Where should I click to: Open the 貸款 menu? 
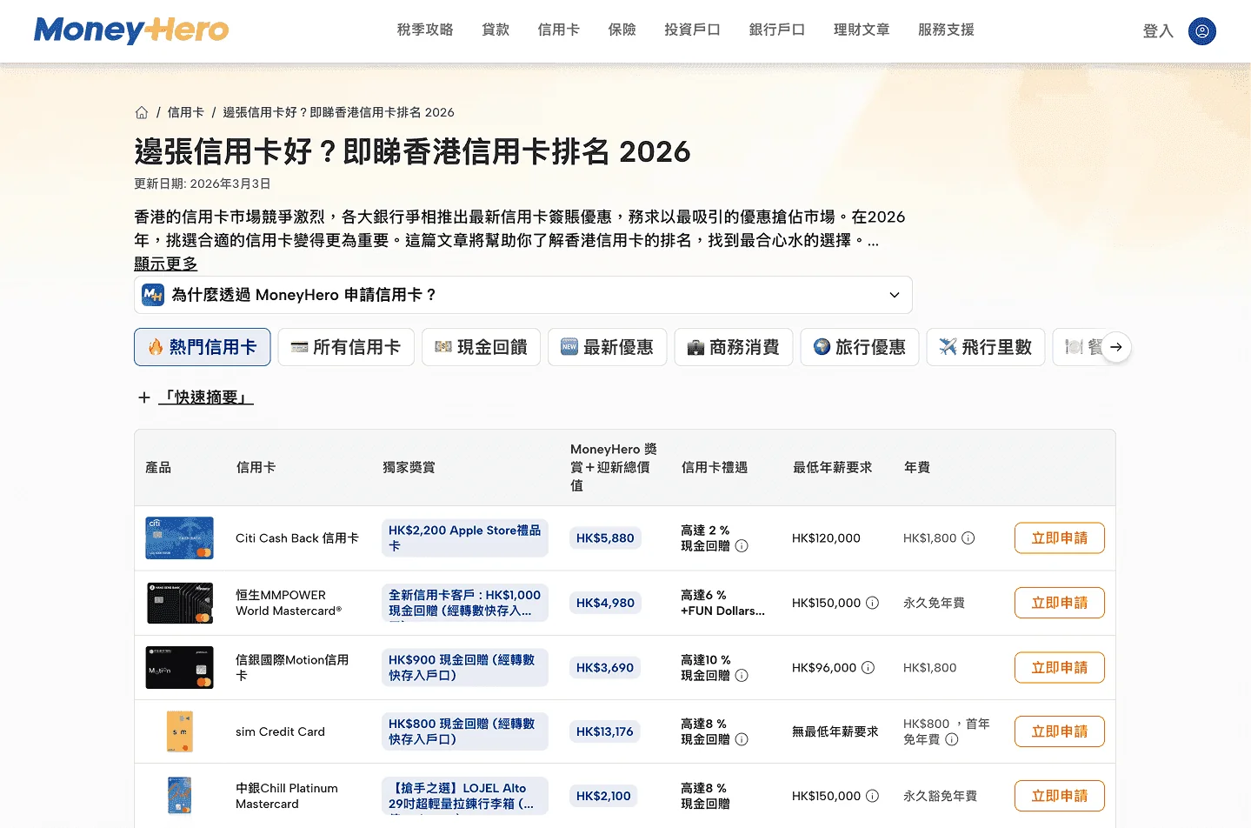(x=496, y=30)
